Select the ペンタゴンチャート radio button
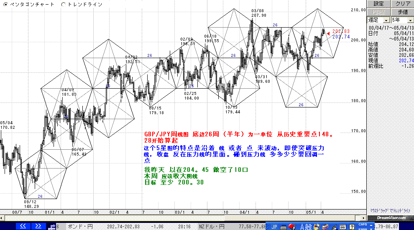The image size is (414, 230). click(x=5, y=4)
